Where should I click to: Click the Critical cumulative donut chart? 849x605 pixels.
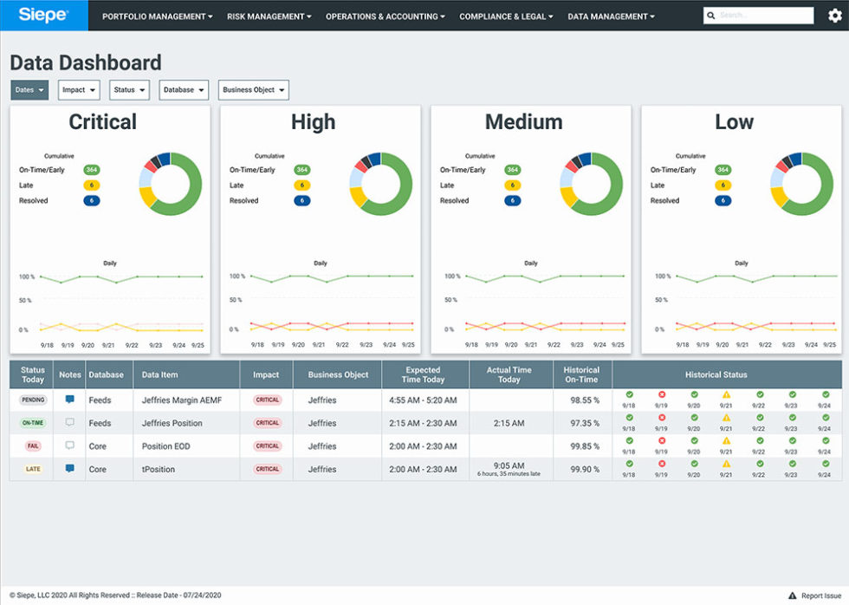[x=171, y=181]
